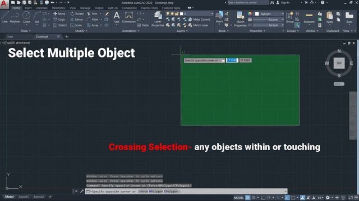Open the AutoCAD application menu logo
The image size is (359, 201).
coord(4,4)
